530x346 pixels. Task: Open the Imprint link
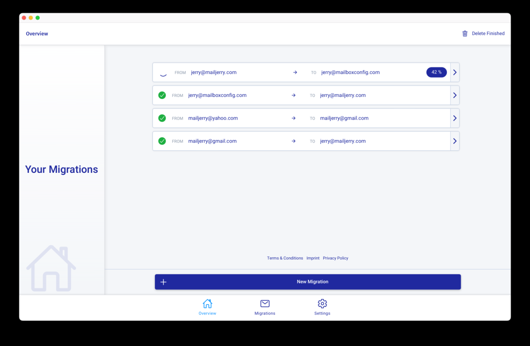point(313,258)
